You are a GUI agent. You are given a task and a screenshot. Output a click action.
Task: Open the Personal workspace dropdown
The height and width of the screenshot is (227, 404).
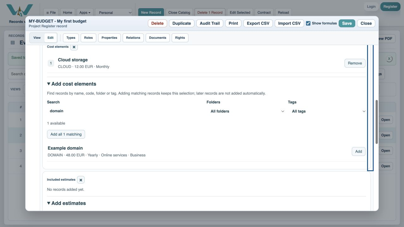(x=114, y=13)
